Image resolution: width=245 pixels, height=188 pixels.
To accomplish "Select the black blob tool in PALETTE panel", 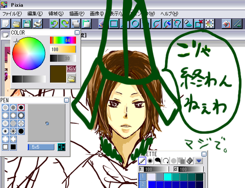I will 158,161.
